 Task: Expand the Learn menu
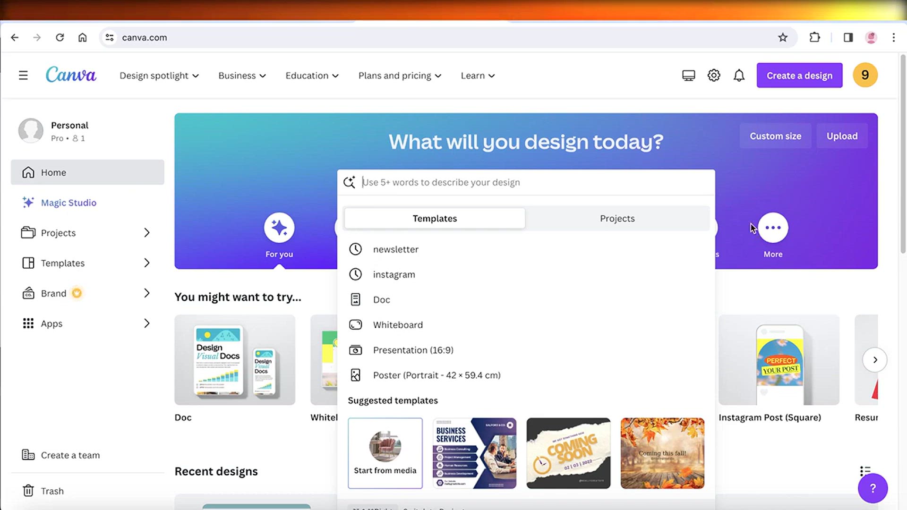point(478,76)
